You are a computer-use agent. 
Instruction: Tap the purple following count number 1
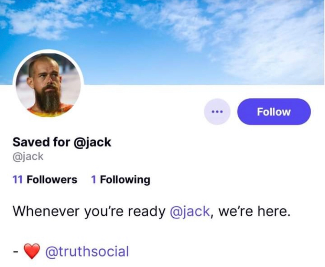[x=94, y=180]
